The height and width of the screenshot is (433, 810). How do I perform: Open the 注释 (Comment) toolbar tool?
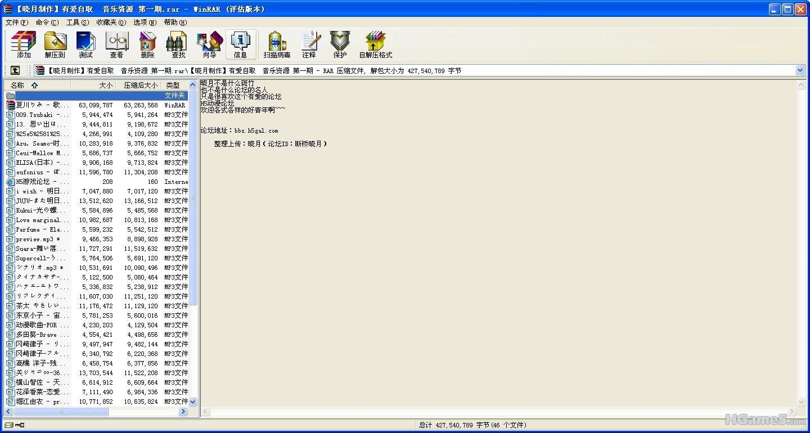pos(309,45)
